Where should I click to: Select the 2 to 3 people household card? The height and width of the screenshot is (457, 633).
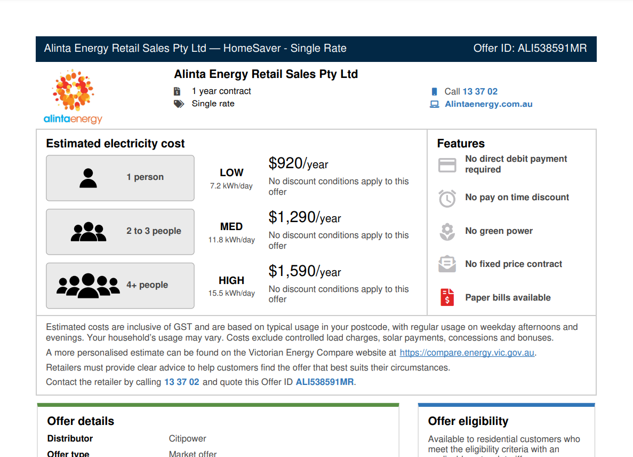pos(121,232)
